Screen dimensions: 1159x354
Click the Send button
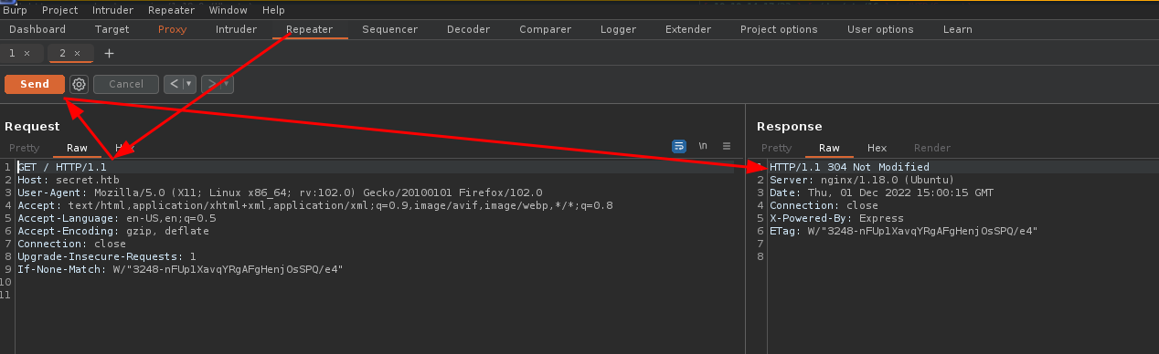point(35,84)
